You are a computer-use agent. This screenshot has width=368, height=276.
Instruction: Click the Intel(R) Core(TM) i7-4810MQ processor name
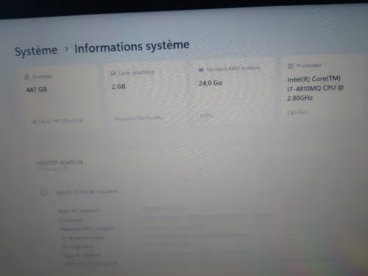pos(315,88)
